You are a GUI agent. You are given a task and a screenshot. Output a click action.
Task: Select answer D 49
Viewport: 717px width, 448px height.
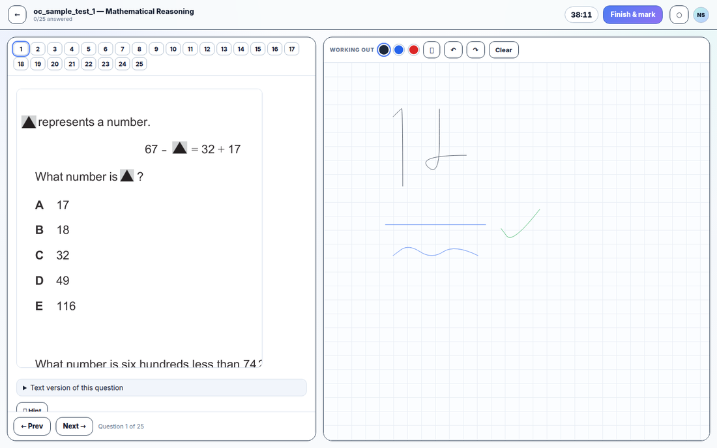click(x=52, y=280)
